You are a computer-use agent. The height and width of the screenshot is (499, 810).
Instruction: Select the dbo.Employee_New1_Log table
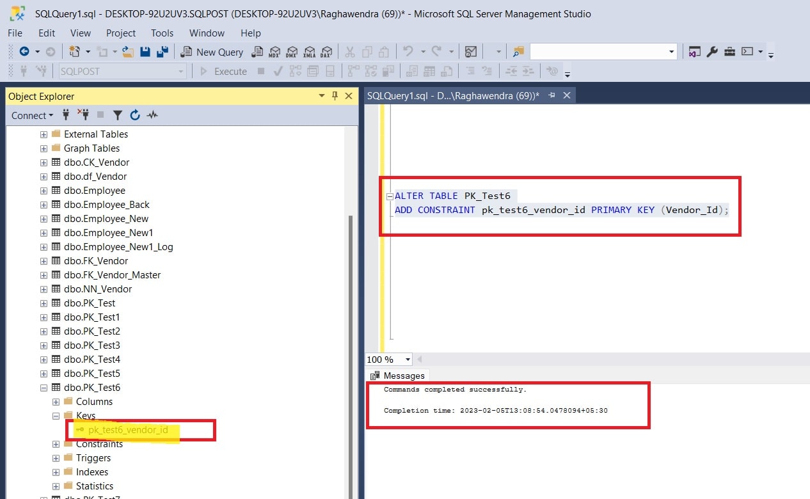point(118,247)
